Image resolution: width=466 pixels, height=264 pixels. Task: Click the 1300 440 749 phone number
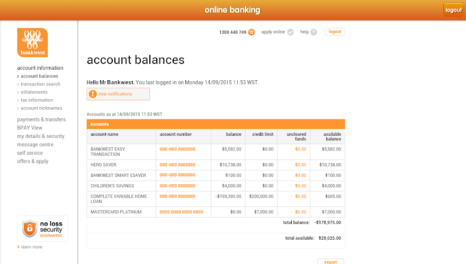(x=232, y=32)
